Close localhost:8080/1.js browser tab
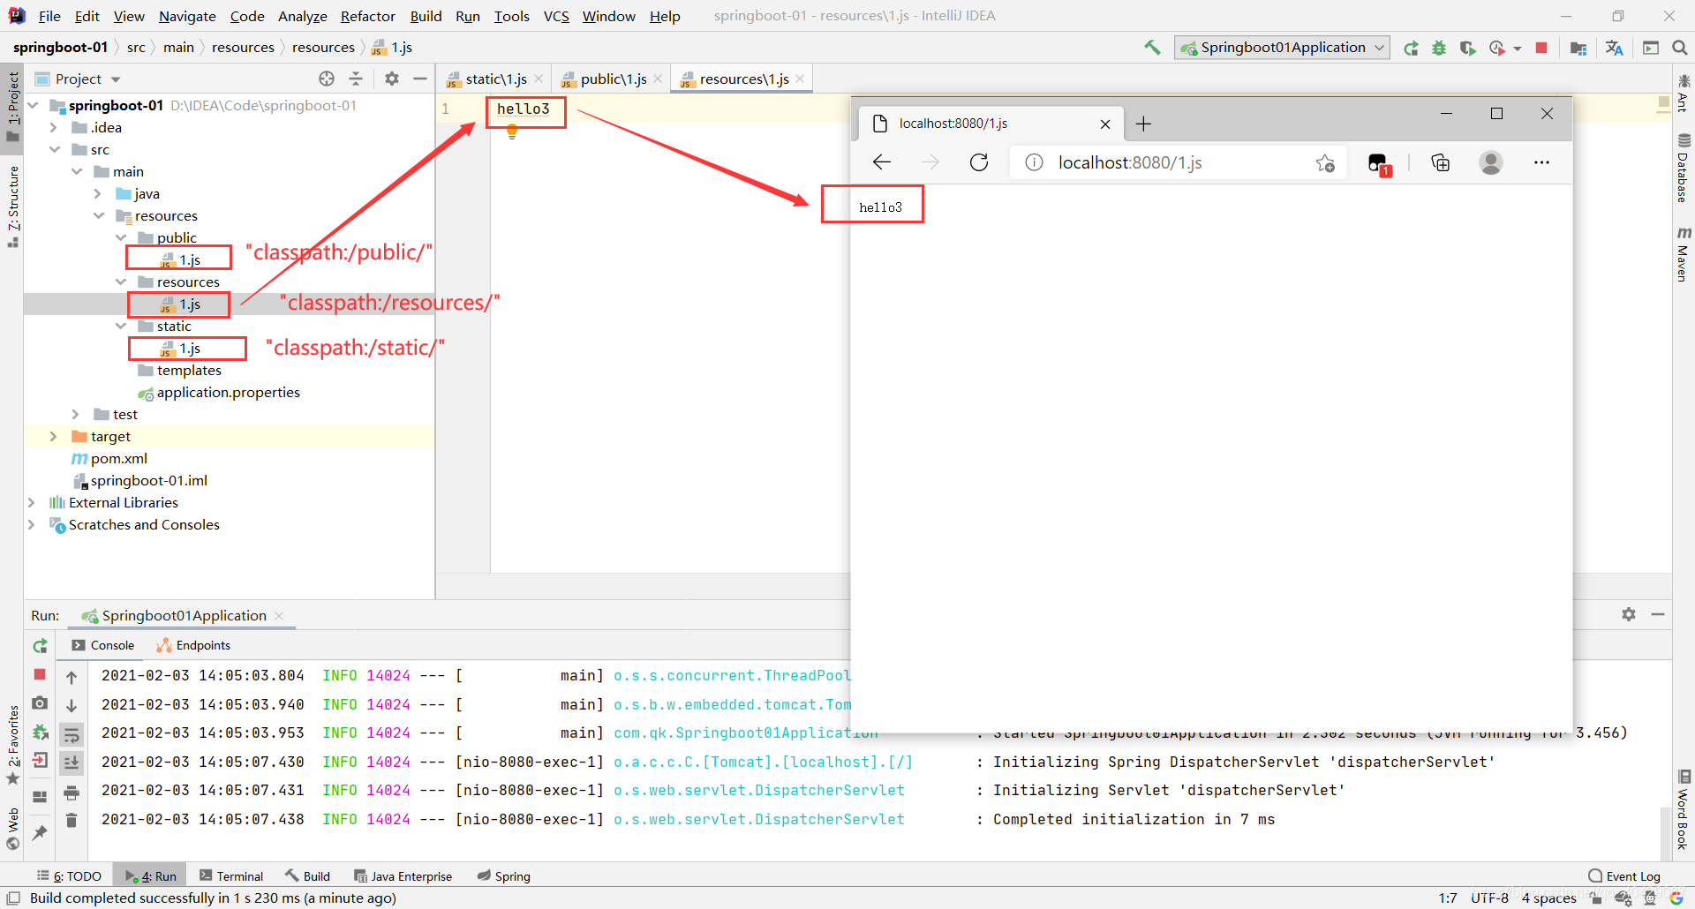 [x=1104, y=124]
